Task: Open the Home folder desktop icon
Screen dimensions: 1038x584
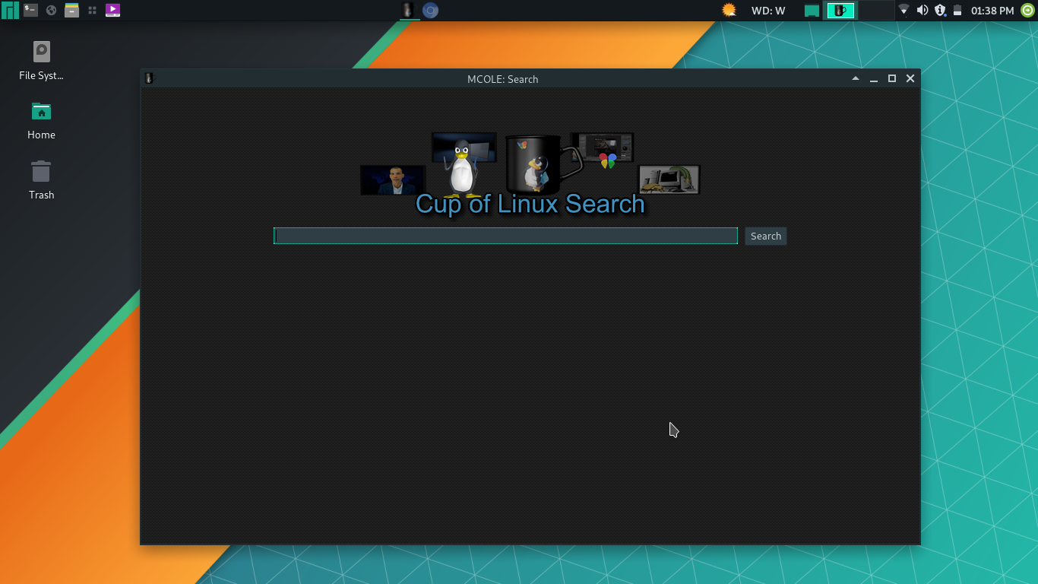Action: (41, 120)
